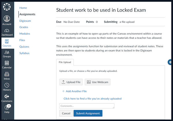
Task: Click the Use Webcam button
Action: pyautogui.click(x=97, y=82)
